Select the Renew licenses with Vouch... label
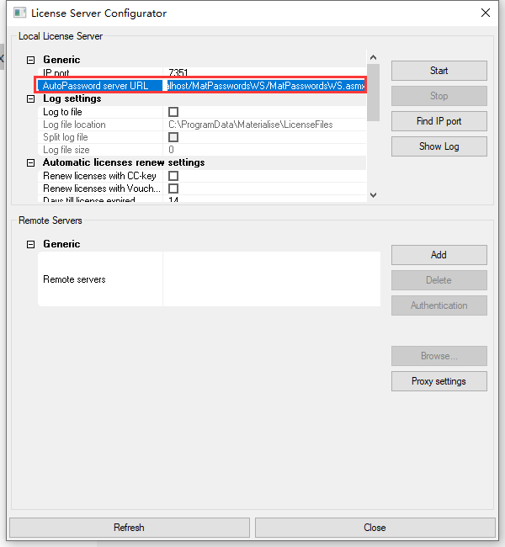The image size is (505, 547). (102, 189)
